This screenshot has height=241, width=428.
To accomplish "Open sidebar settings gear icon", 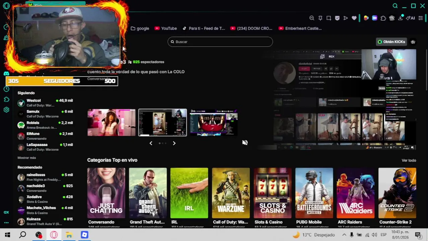I will [x=6, y=110].
